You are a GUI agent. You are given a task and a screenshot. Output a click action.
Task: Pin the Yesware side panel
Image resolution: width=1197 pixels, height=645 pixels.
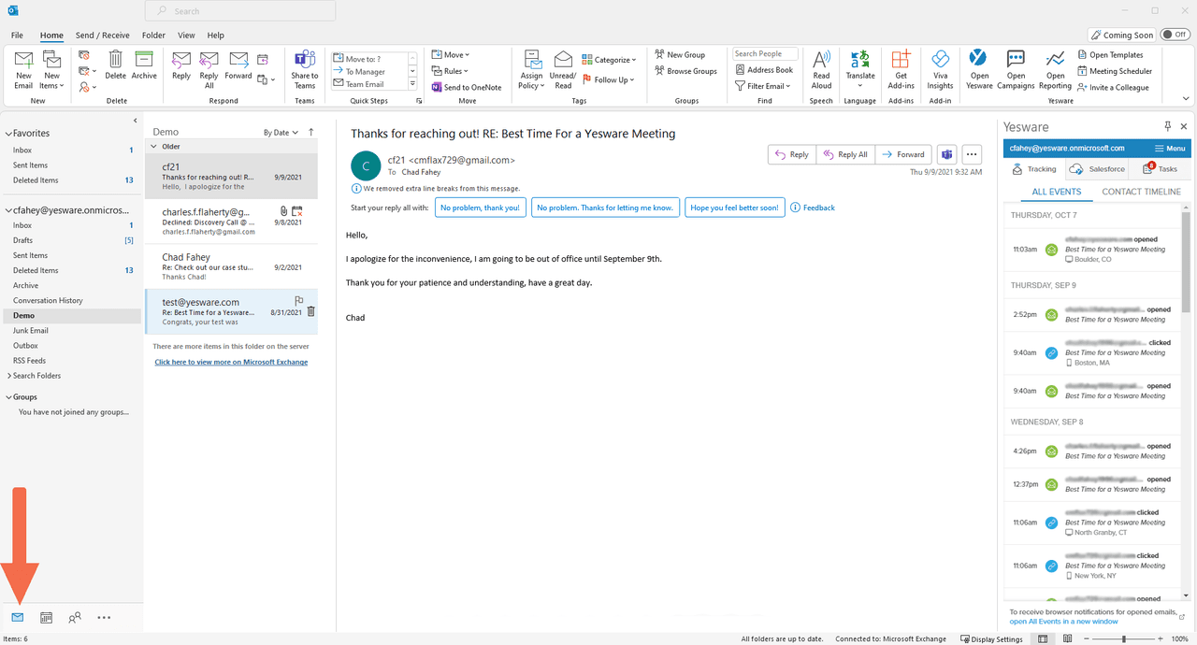coord(1167,126)
